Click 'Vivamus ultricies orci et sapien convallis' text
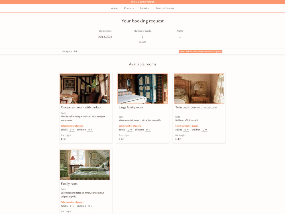 click(140, 120)
